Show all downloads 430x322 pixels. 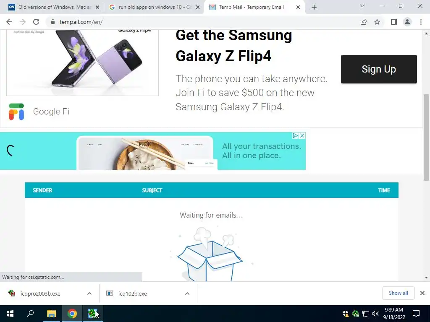pyautogui.click(x=398, y=293)
